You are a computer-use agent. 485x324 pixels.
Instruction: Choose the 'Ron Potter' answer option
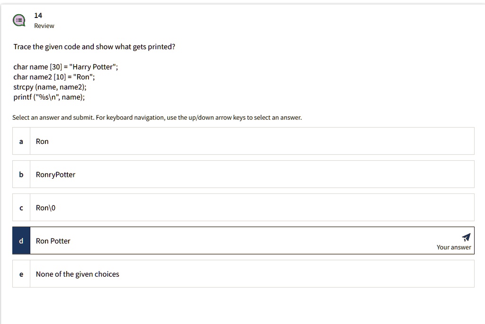[243, 241]
